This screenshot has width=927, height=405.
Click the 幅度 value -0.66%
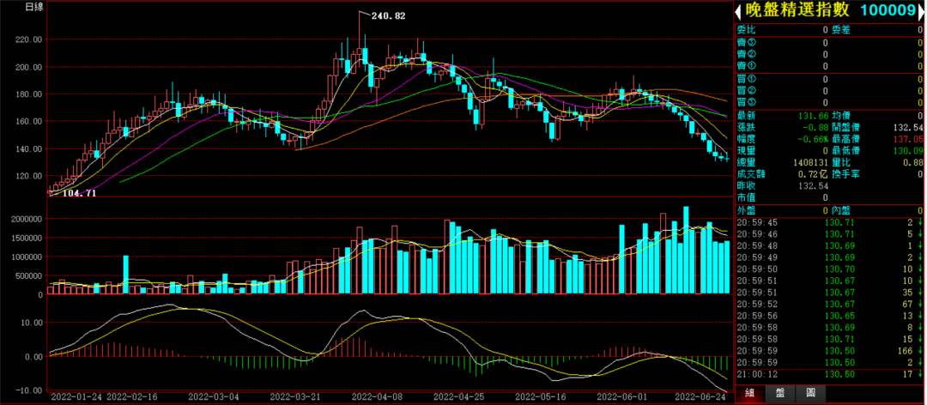point(812,139)
